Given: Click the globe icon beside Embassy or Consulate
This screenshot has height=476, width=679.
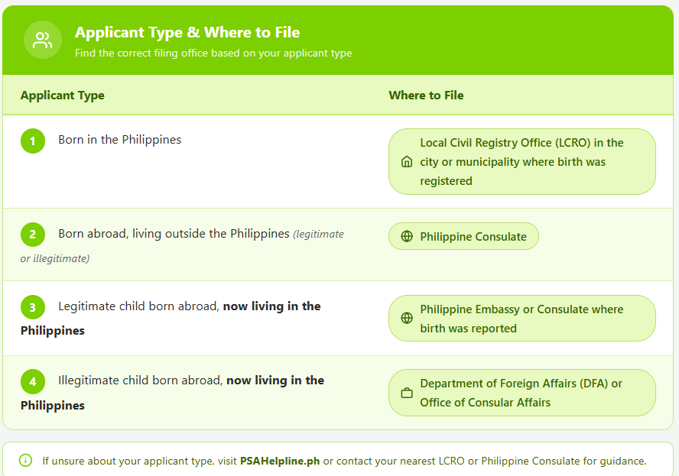Looking at the screenshot, I should pos(407,318).
